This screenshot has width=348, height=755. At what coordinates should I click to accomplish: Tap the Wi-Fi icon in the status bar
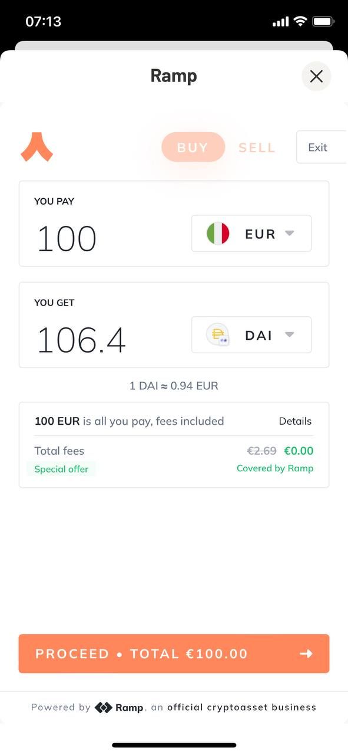tap(300, 22)
